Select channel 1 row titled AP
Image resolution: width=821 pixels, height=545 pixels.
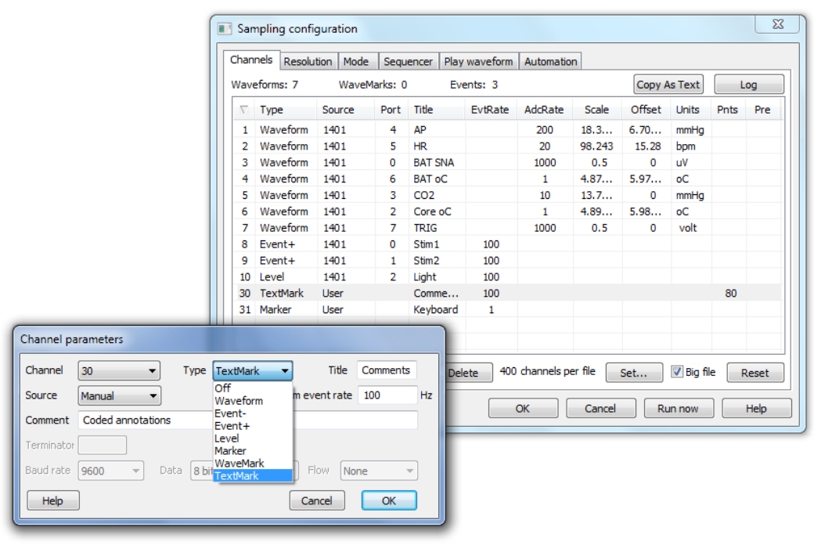click(x=508, y=129)
